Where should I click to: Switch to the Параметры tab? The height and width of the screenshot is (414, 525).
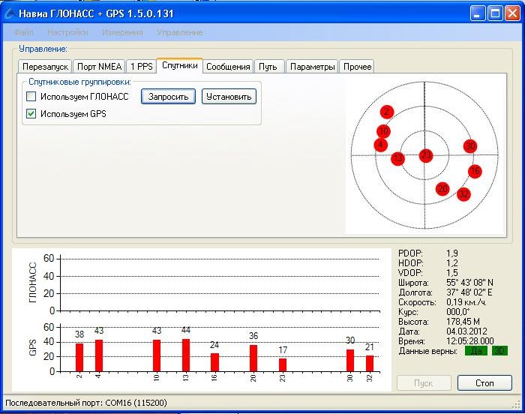(312, 67)
